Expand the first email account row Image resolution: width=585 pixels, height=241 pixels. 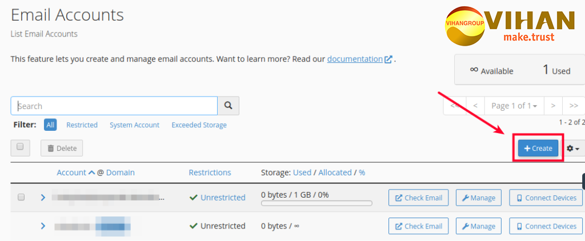click(43, 197)
